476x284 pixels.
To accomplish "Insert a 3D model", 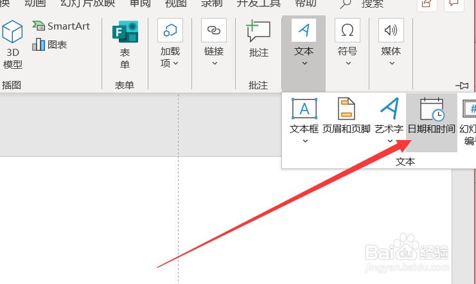I will point(12,44).
